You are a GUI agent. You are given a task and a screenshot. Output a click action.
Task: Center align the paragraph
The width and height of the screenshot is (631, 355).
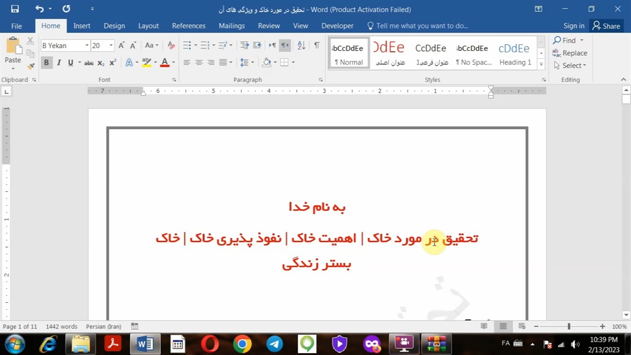click(x=199, y=63)
